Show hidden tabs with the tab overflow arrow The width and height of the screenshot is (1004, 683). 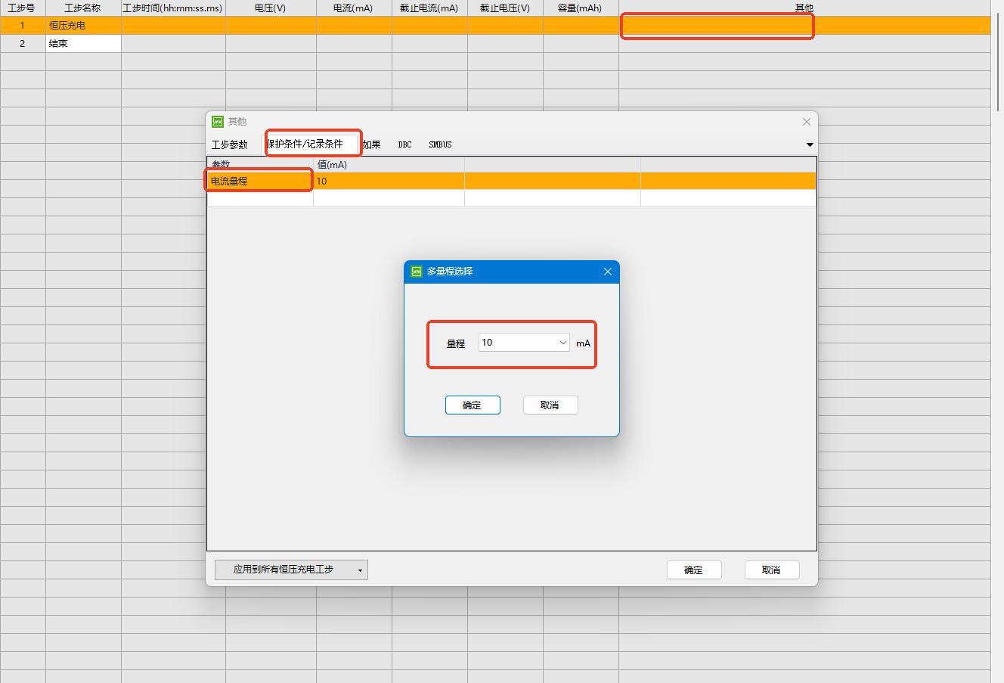click(x=810, y=144)
